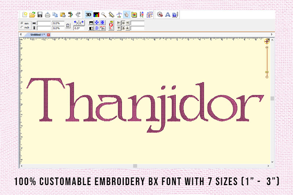Click the rotation angle 0.0° field
Image resolution: width=293 pixels, height=195 pixels.
tap(79, 28)
